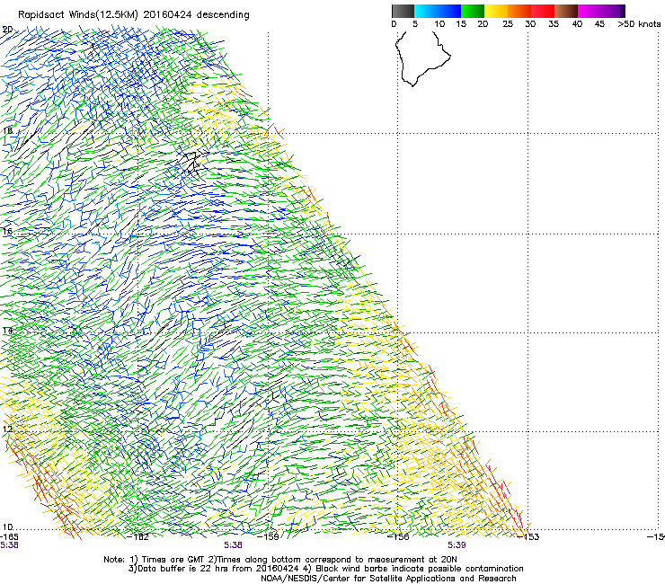The image size is (665, 584).
Task: Click the '25' legend scale label
Action: 507,24
